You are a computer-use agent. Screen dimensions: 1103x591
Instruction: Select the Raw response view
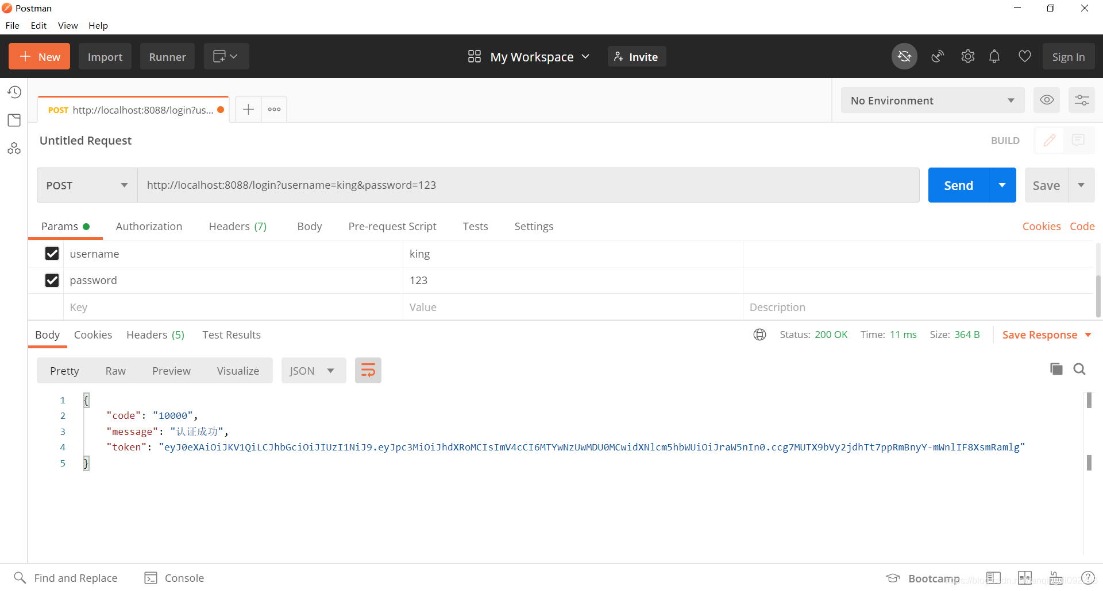115,371
